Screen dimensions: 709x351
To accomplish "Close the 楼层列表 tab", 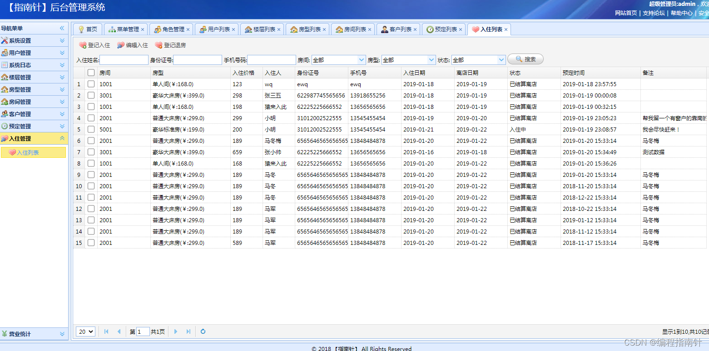I will pos(279,29).
